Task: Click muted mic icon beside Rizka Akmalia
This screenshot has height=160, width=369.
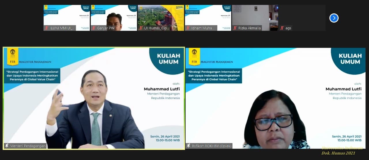Action: pyautogui.click(x=235, y=28)
